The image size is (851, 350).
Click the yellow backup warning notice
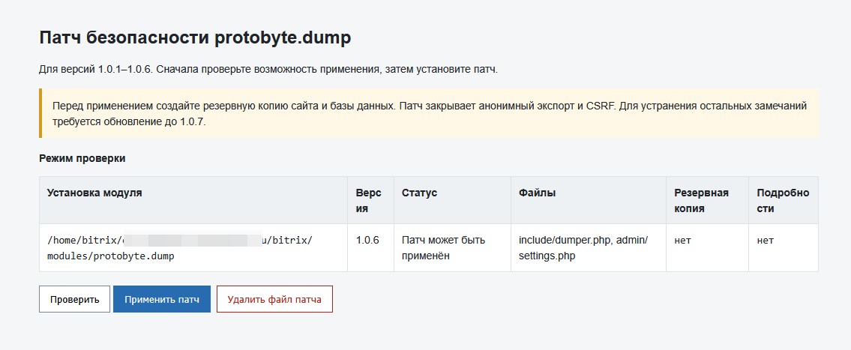click(x=429, y=113)
